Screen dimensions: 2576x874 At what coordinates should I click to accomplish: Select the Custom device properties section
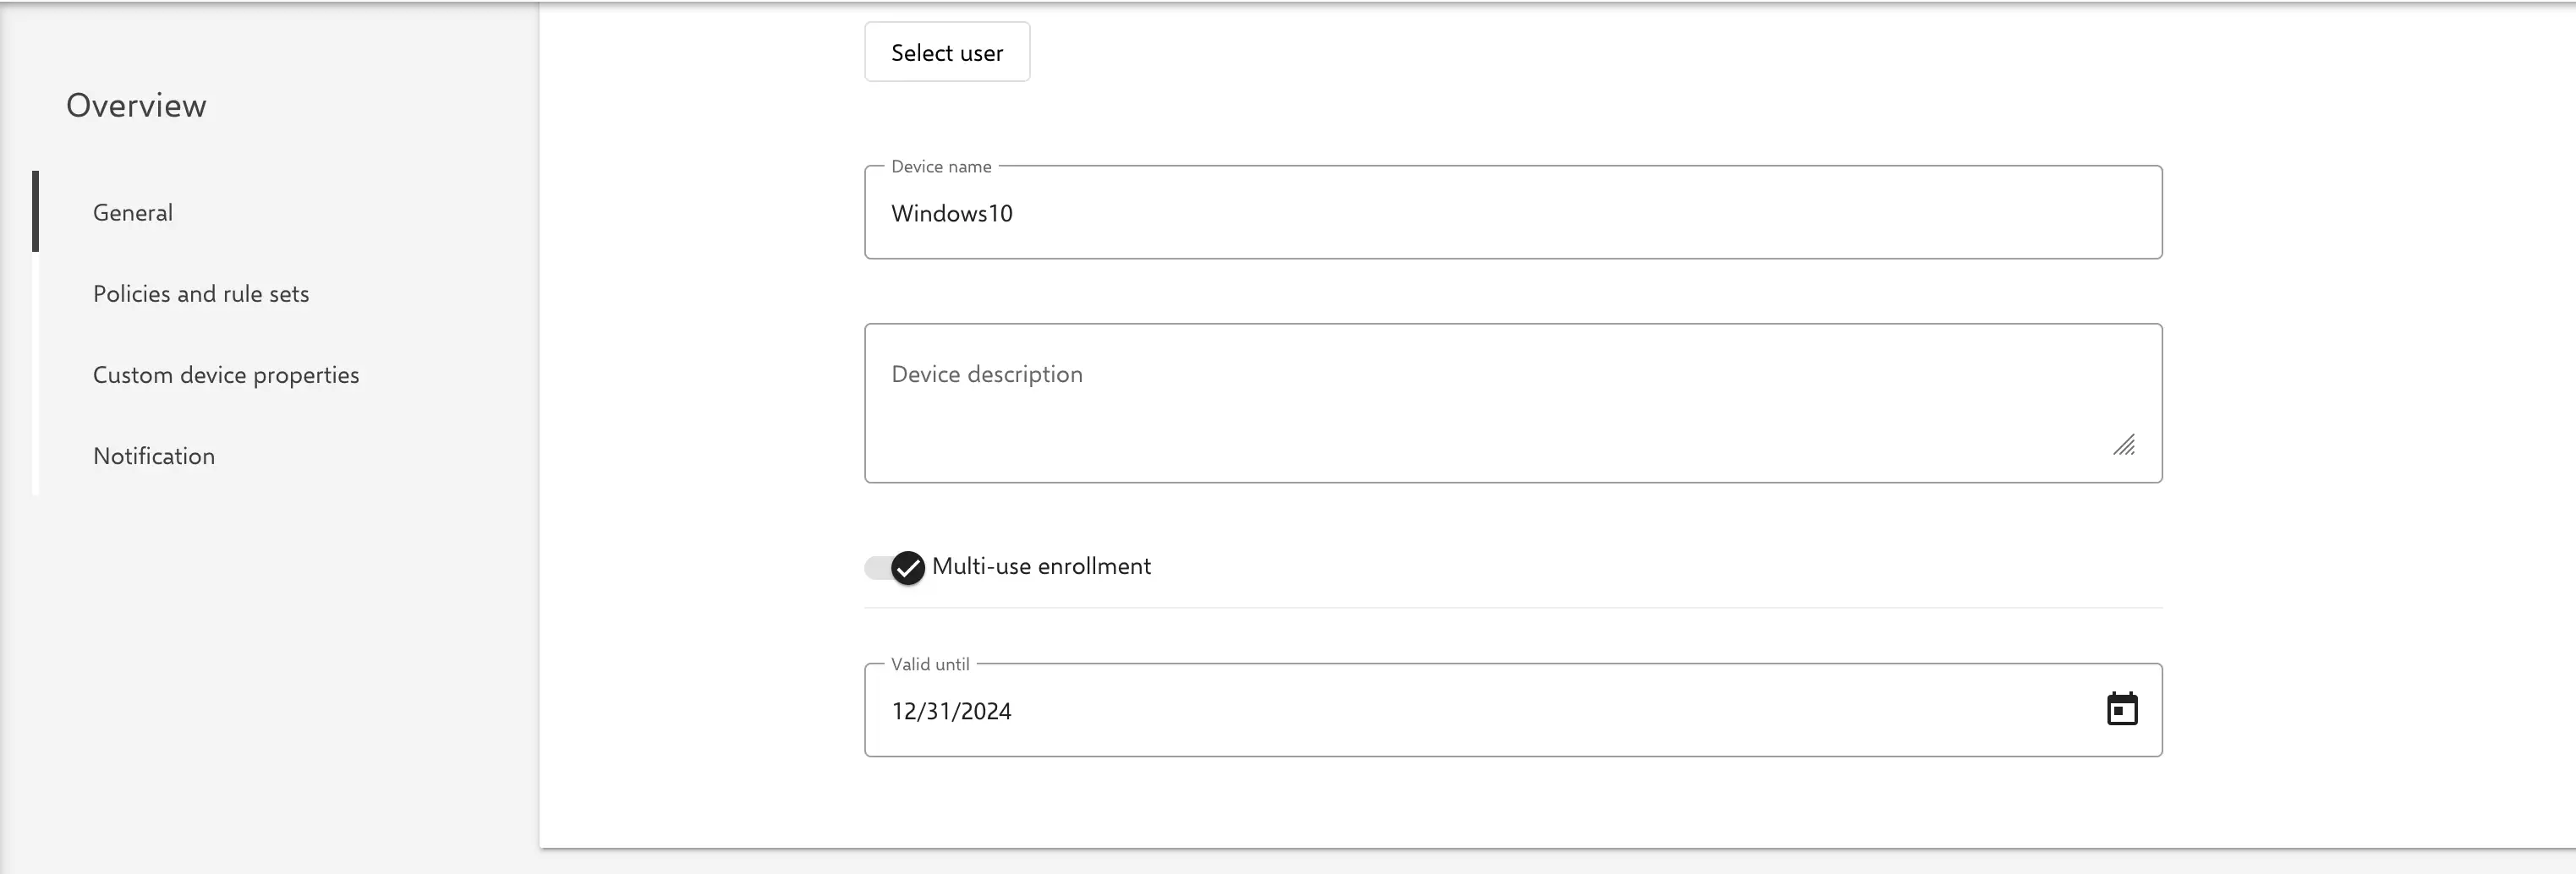(x=226, y=374)
